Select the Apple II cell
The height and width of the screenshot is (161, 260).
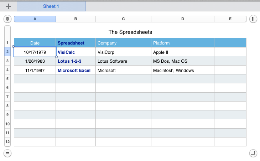(183, 52)
